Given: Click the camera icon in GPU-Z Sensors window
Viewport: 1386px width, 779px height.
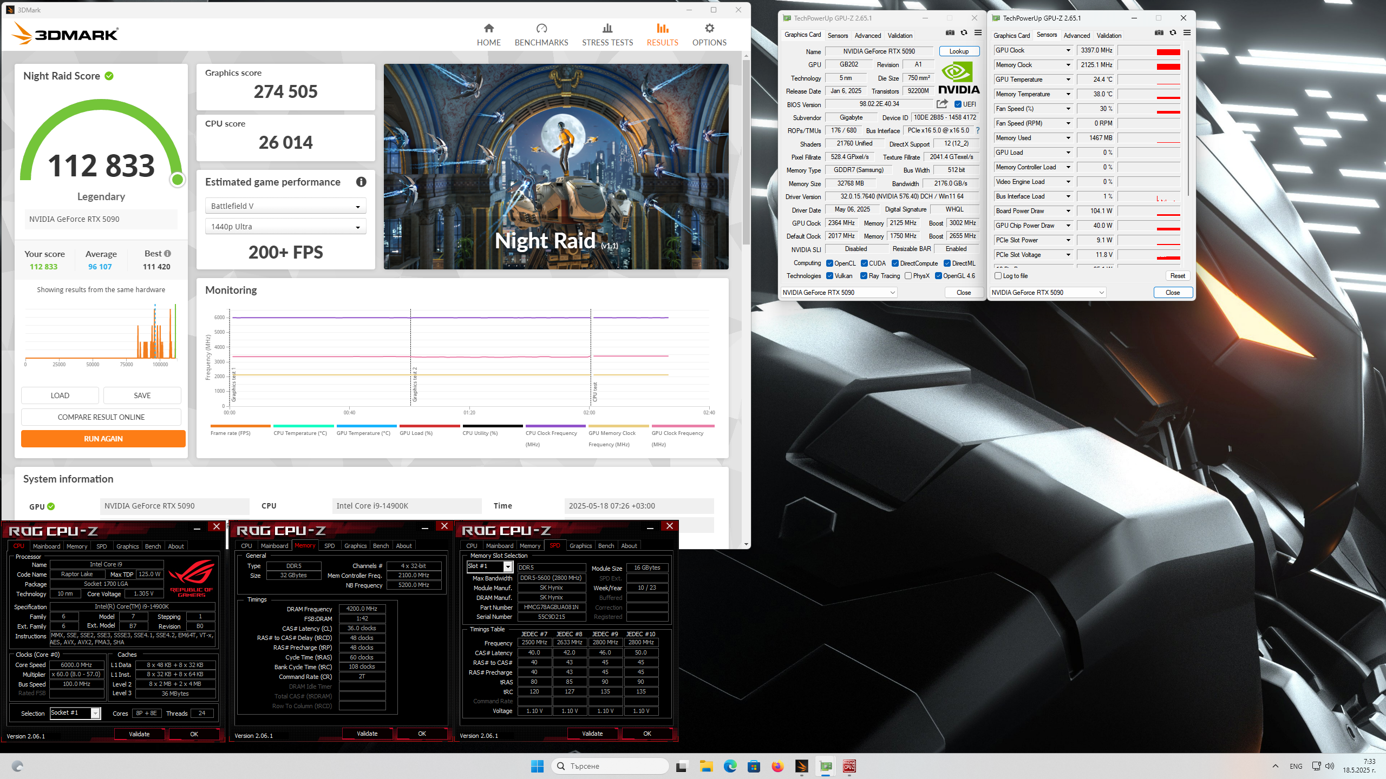Looking at the screenshot, I should coord(1159,32).
